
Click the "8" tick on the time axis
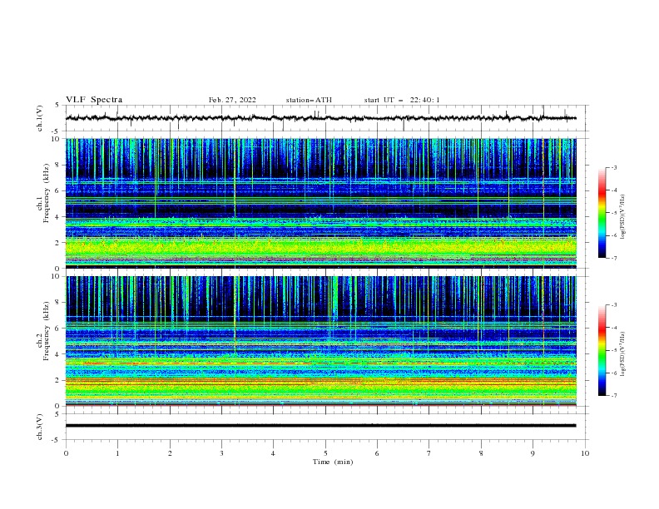pyautogui.click(x=481, y=453)
